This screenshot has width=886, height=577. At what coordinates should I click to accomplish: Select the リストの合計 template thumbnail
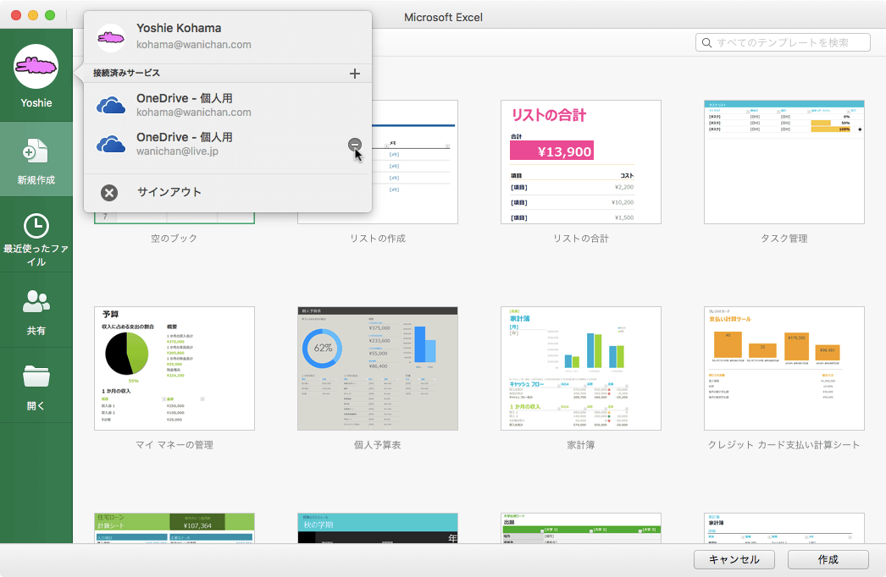[x=581, y=162]
